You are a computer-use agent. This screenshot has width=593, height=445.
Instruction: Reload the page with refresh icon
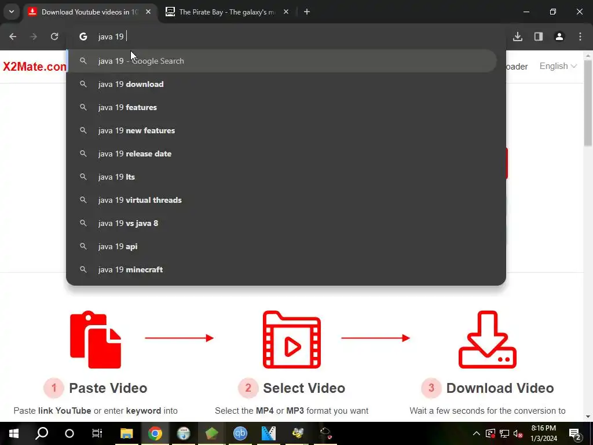pyautogui.click(x=54, y=37)
